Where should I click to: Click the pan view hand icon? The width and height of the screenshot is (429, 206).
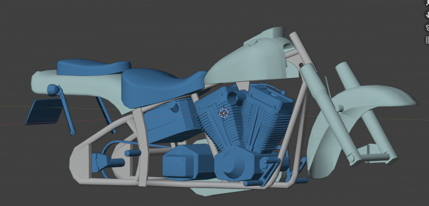pos(427,14)
